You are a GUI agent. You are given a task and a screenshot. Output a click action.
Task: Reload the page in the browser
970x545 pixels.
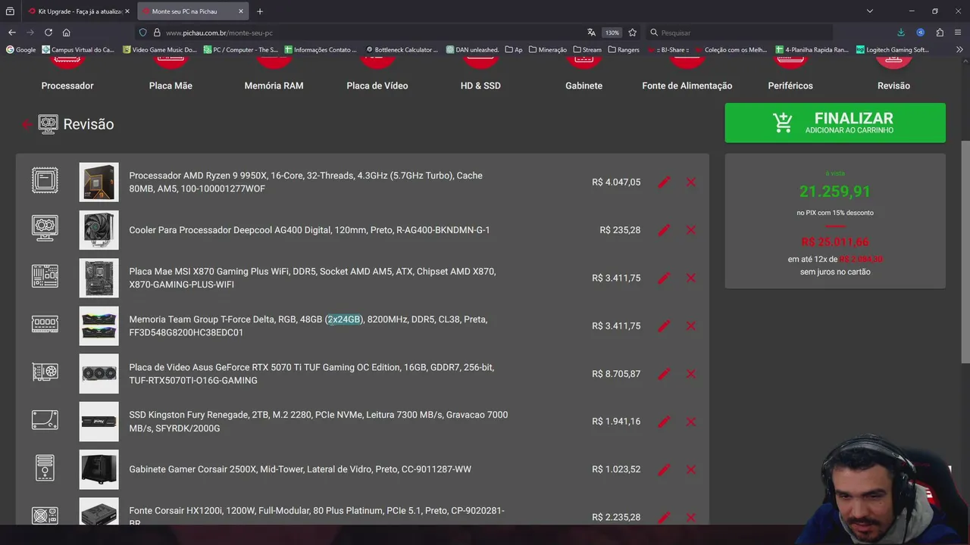[x=48, y=33]
